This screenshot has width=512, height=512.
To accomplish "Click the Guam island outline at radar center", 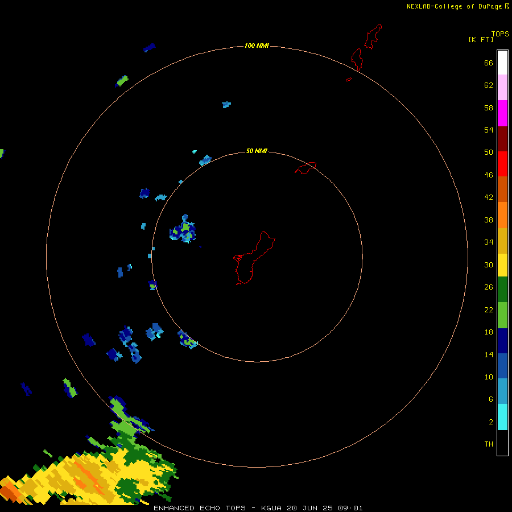I will click(254, 258).
